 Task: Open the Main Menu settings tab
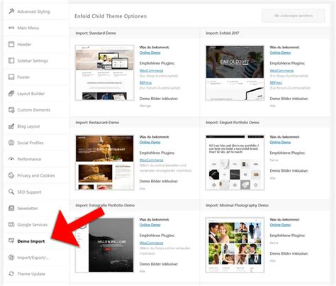37,28
